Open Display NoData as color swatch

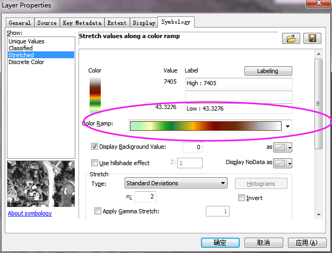(x=279, y=163)
